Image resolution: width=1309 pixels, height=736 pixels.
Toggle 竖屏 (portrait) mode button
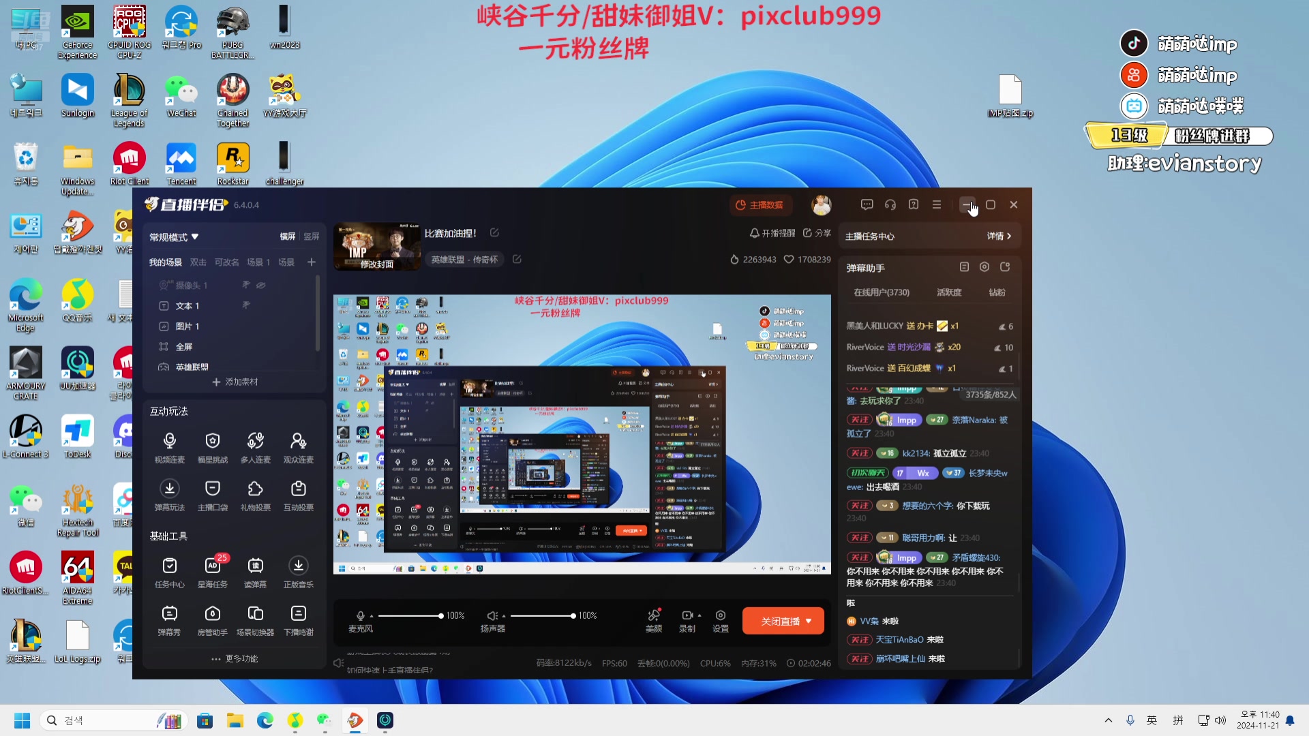(x=314, y=236)
